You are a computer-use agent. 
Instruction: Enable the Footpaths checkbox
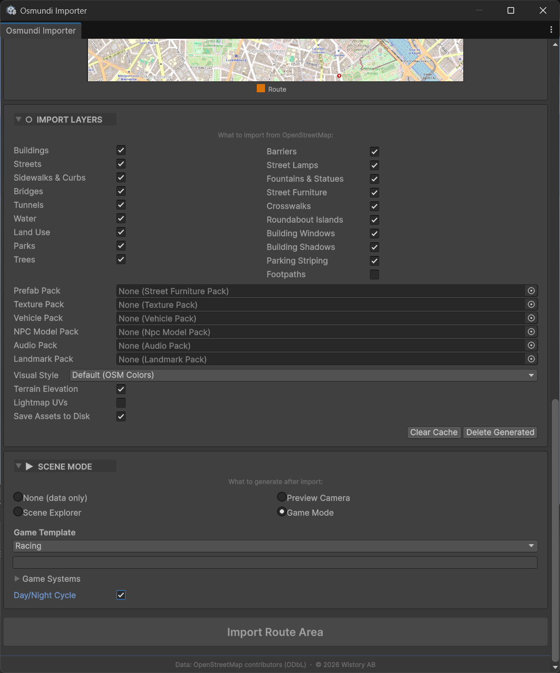coord(374,274)
